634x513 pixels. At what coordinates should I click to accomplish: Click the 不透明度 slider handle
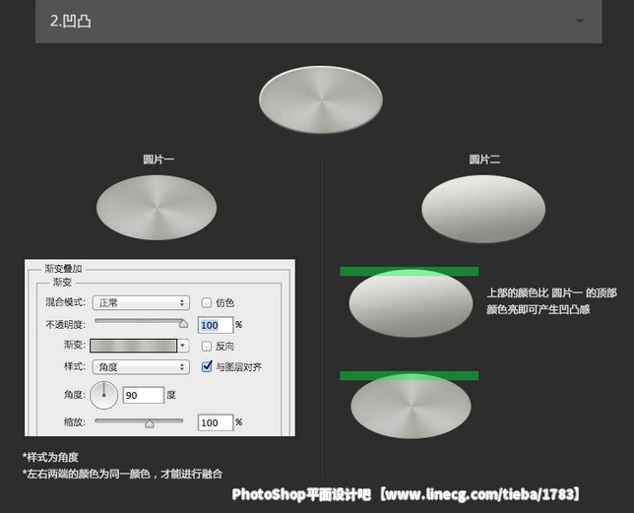(183, 324)
